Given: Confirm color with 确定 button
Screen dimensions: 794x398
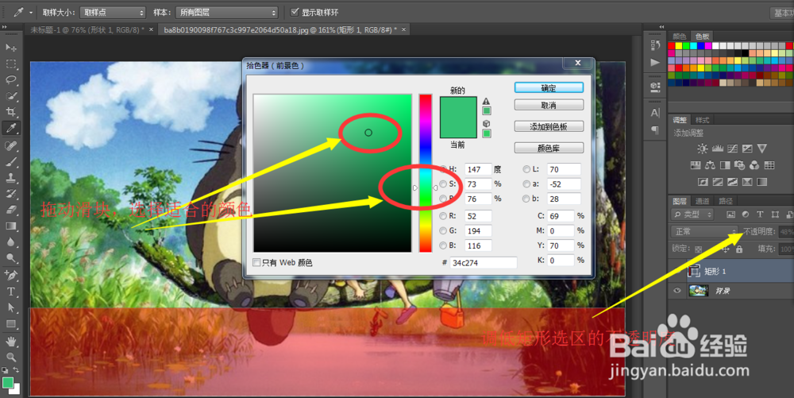Looking at the screenshot, I should (x=549, y=87).
